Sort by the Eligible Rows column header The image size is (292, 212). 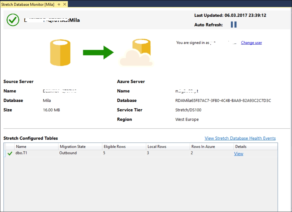pos(124,146)
